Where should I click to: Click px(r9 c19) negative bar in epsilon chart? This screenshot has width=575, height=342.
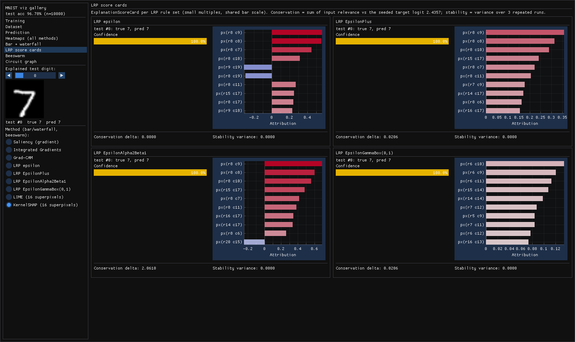[258, 67]
